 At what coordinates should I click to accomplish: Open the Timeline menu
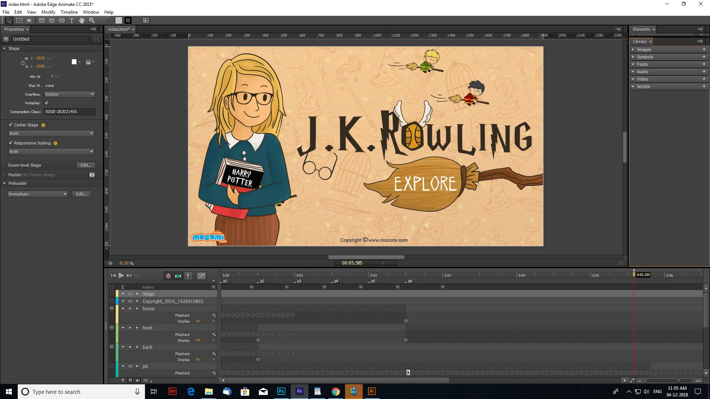[x=69, y=12]
